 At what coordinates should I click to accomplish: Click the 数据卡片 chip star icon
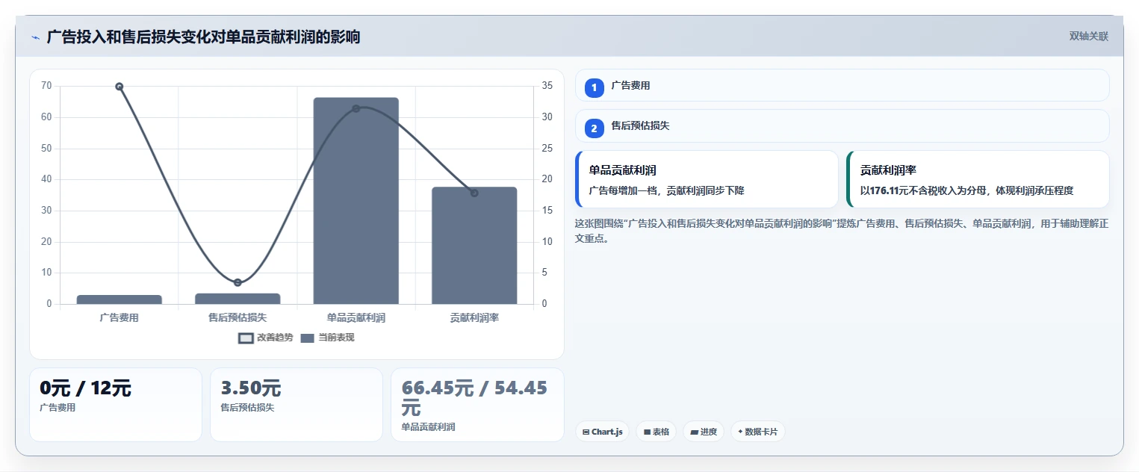(x=740, y=432)
